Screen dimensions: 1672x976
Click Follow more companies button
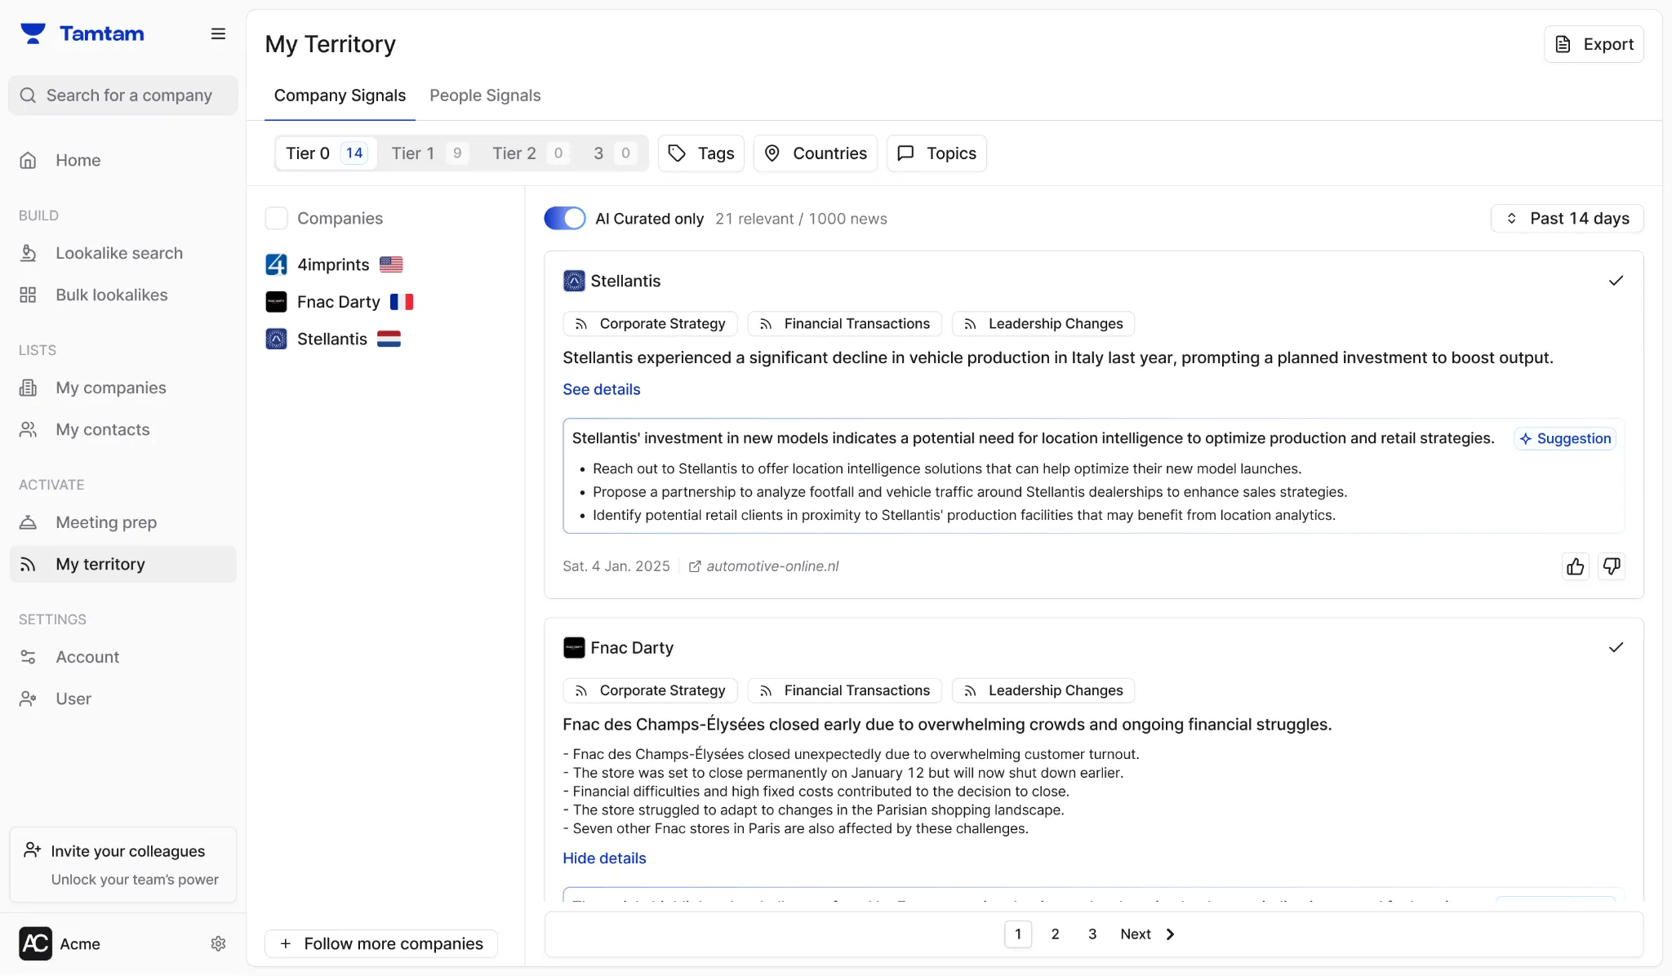tap(381, 943)
